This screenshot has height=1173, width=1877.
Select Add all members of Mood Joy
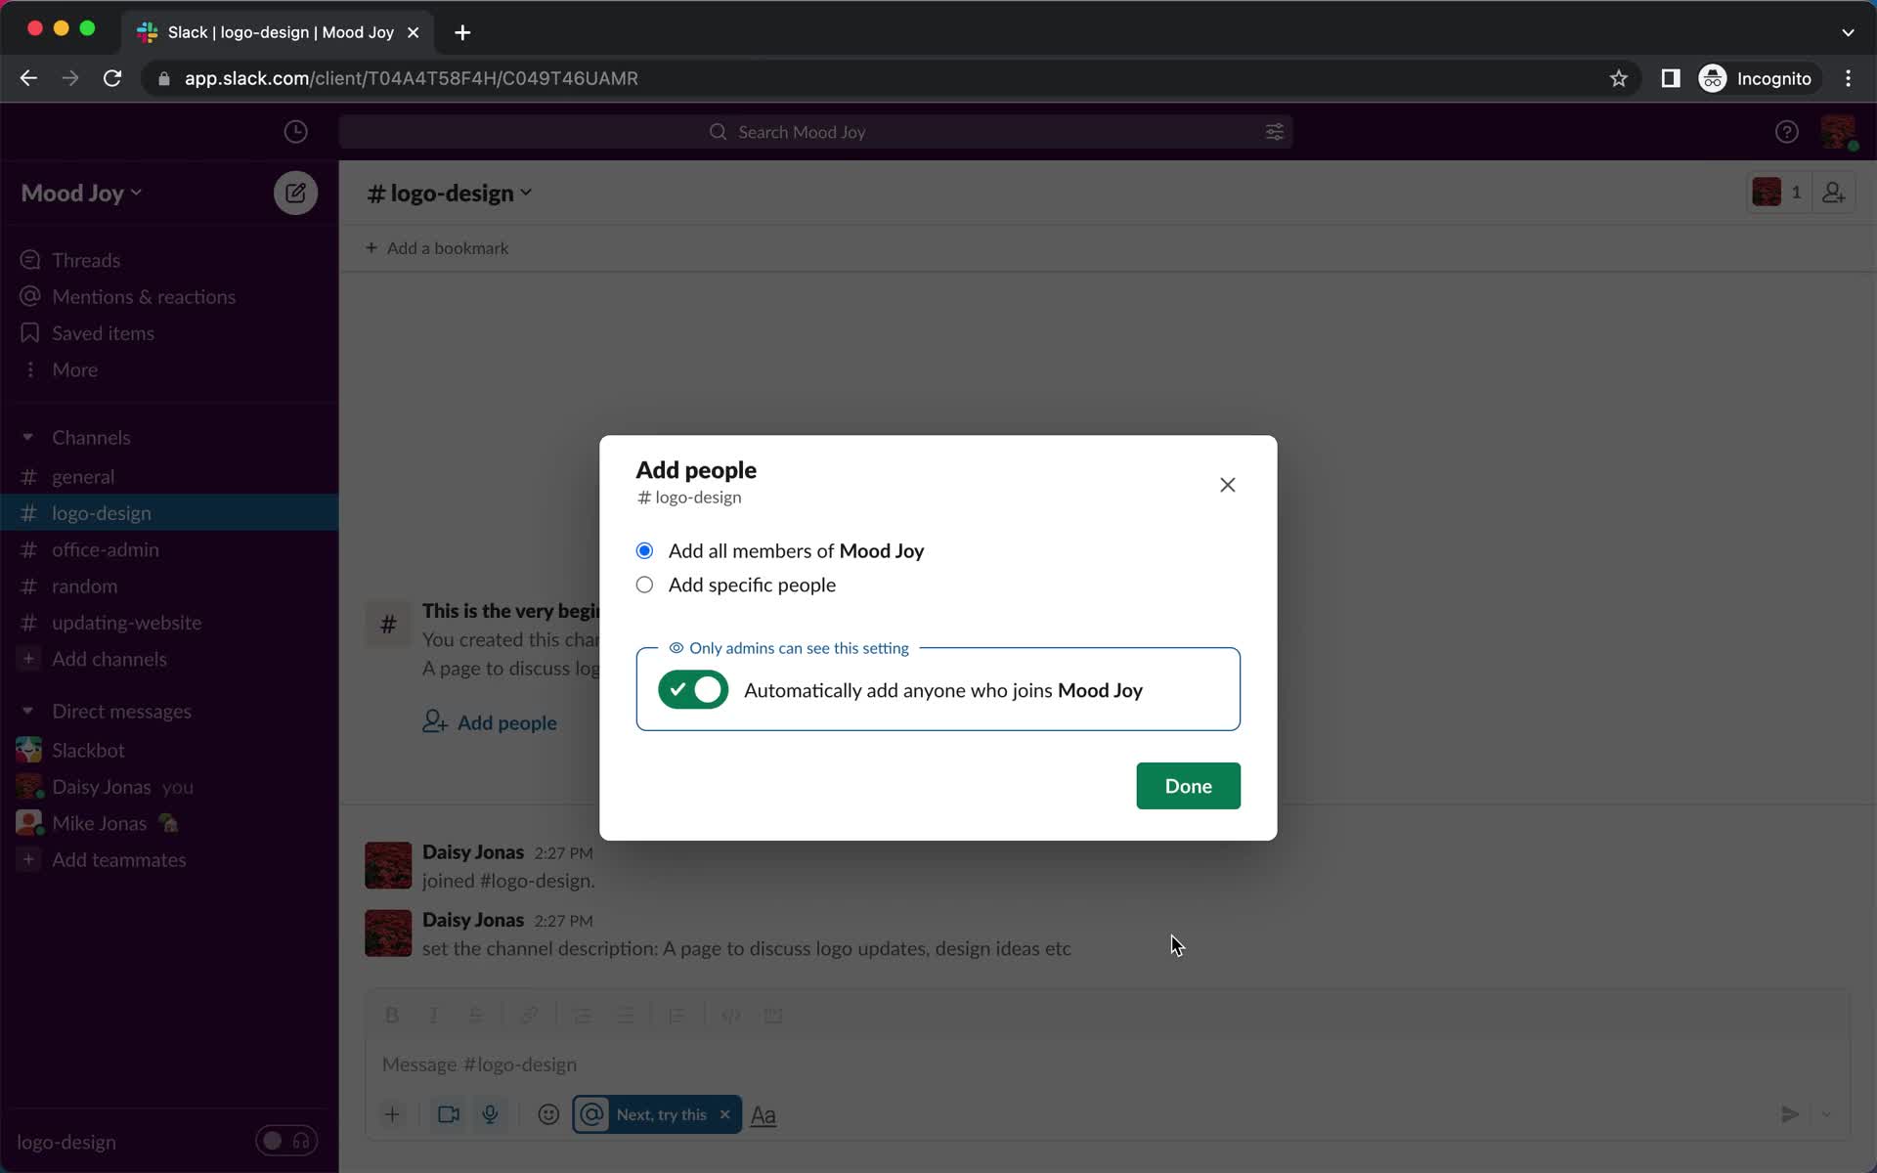coord(644,550)
